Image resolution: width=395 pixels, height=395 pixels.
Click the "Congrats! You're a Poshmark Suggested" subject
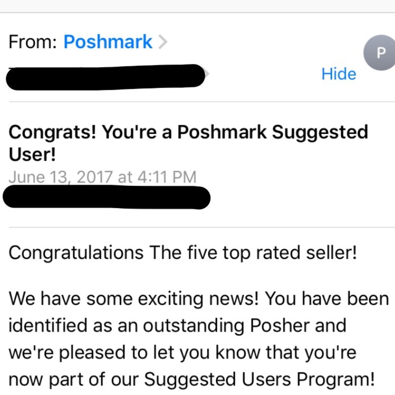click(188, 133)
